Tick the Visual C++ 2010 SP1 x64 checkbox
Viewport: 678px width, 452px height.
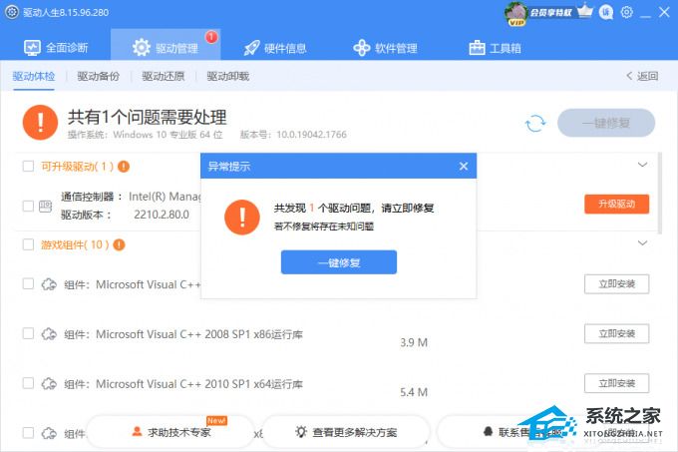[28, 383]
